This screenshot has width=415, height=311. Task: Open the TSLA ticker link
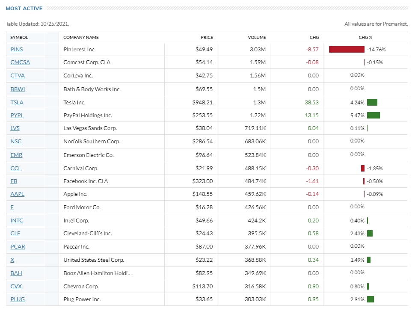point(17,102)
